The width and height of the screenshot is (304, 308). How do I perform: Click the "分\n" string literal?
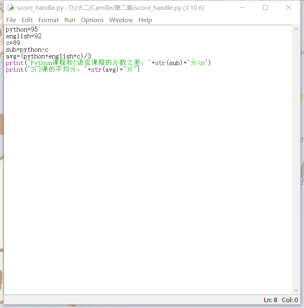(198, 63)
